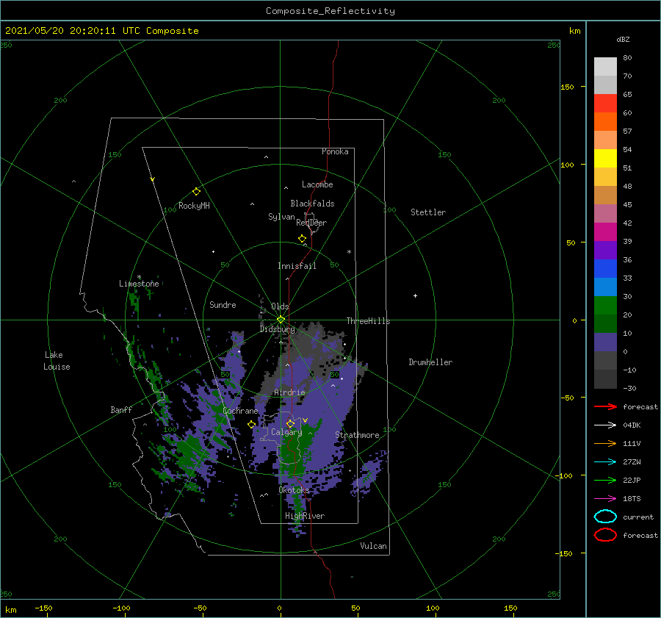Click the 2021/05/20 20:20:11 UTC timestamp
Viewport: 661px width, 618px height.
click(72, 31)
